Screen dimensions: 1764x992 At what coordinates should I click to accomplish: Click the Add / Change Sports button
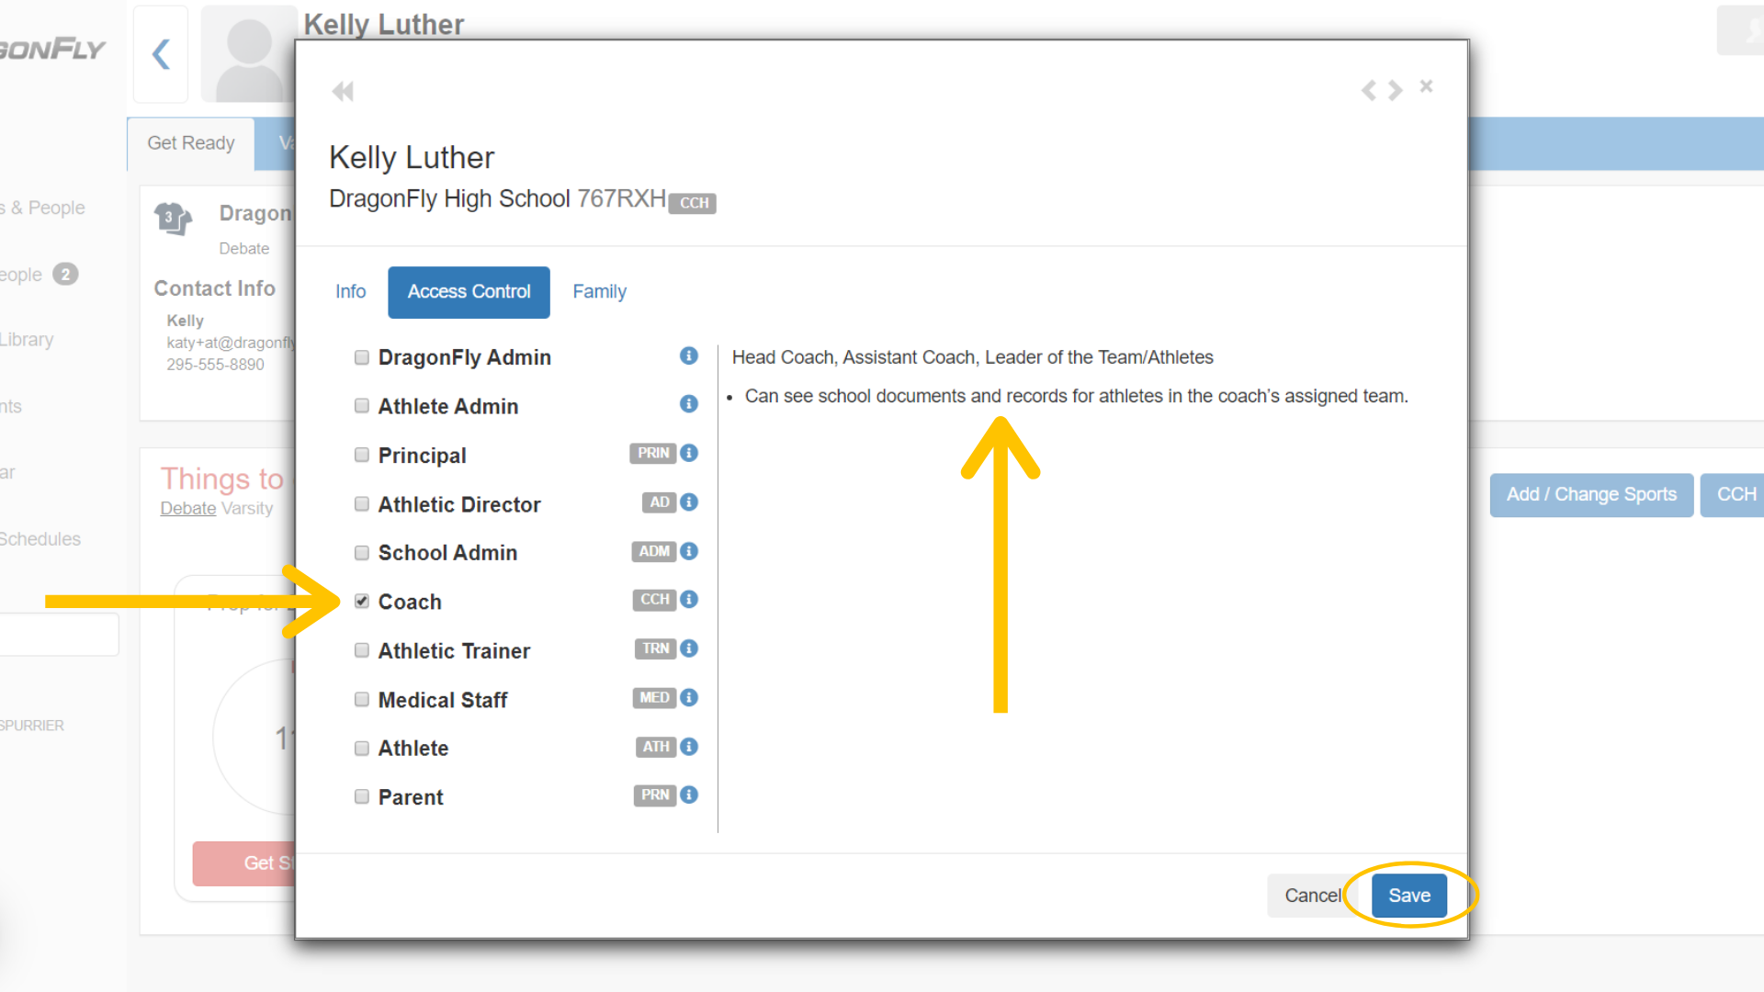point(1590,495)
